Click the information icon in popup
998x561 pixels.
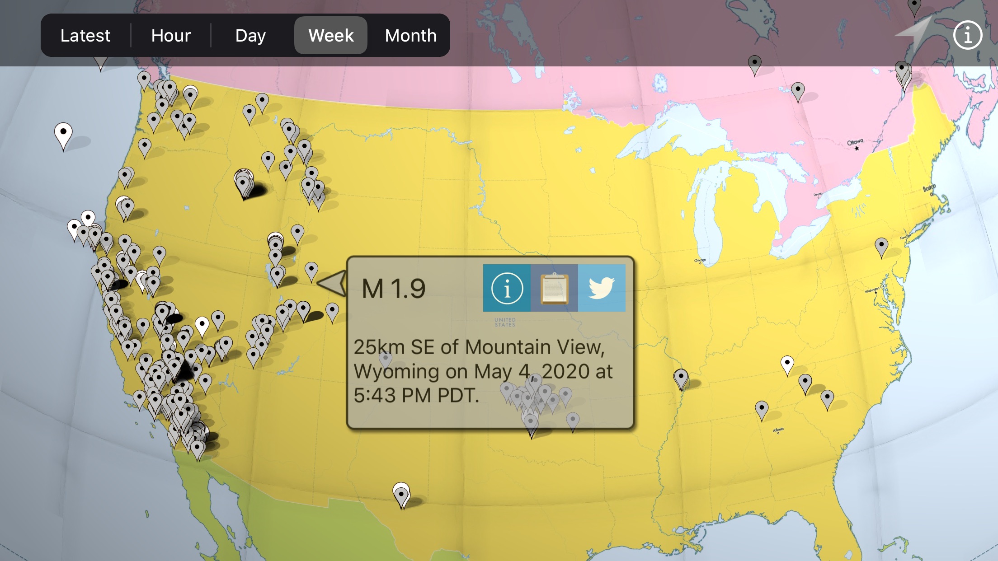[507, 288]
